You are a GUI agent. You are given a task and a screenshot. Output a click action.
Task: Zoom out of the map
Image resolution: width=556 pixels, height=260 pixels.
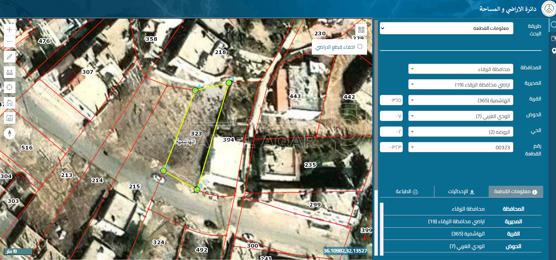pyautogui.click(x=9, y=41)
